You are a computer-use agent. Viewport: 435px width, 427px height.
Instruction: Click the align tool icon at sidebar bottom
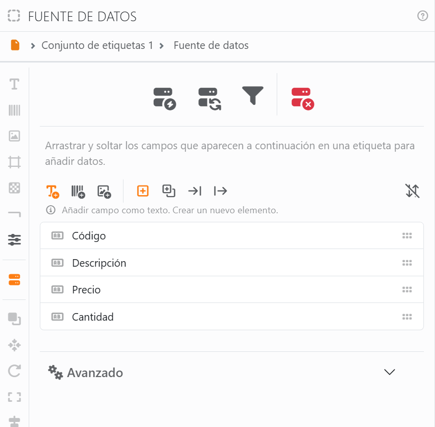click(15, 421)
